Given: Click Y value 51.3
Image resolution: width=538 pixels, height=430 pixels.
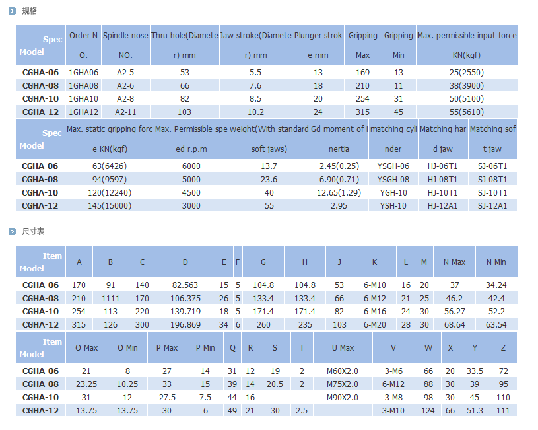Looking at the screenshot, I should [x=475, y=410].
